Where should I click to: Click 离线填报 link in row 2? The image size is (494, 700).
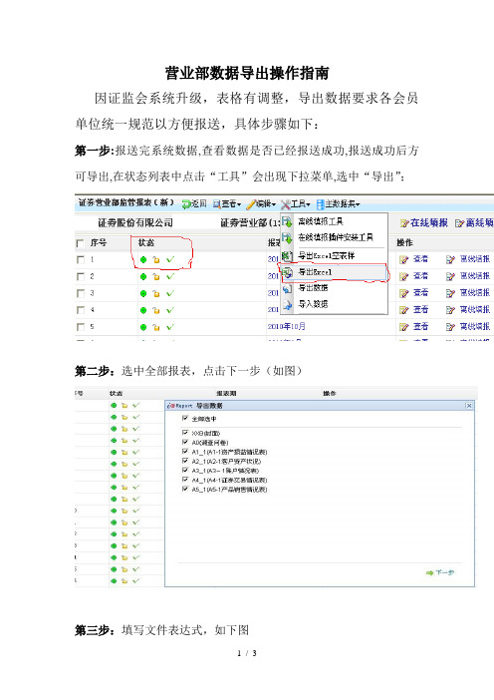[x=475, y=276]
